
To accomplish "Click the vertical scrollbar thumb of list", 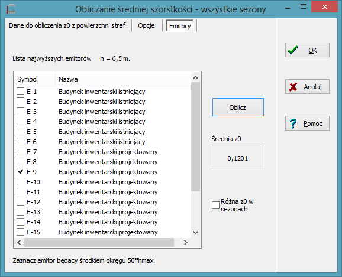I will pos(195,137).
